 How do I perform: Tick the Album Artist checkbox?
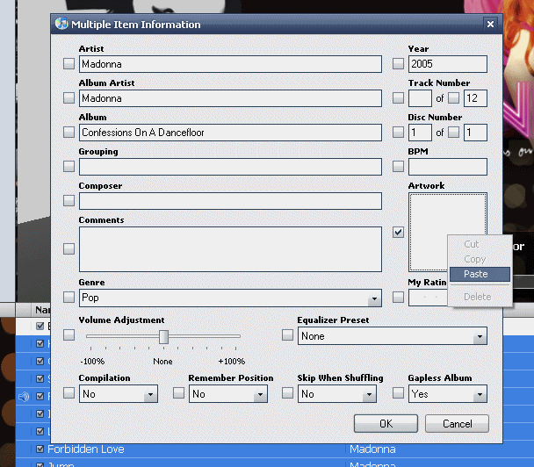69,98
